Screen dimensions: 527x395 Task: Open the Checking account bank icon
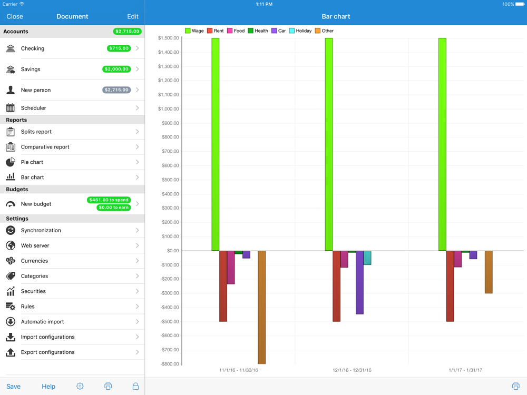(11, 48)
